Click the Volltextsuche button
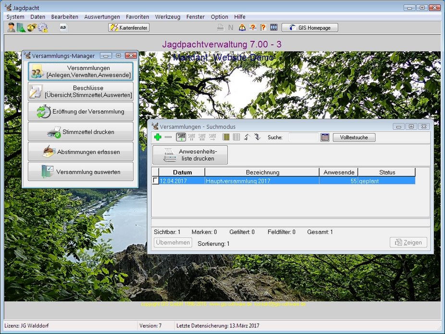Viewport: 445px width, 334px height. click(354, 137)
